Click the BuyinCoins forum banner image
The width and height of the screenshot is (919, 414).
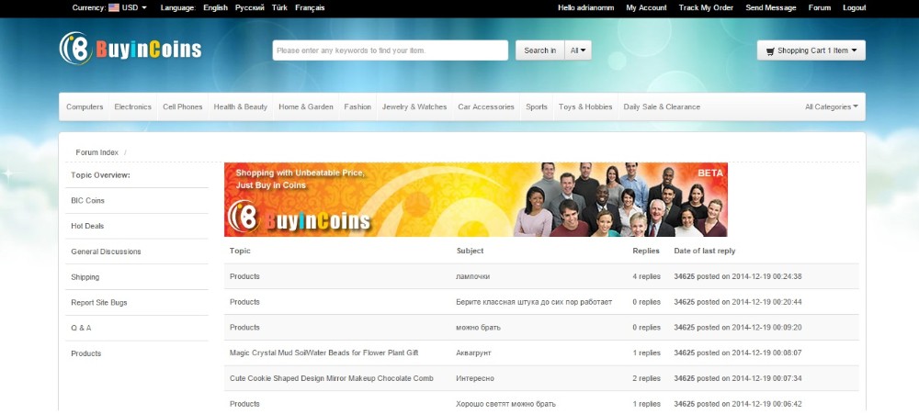click(x=476, y=200)
